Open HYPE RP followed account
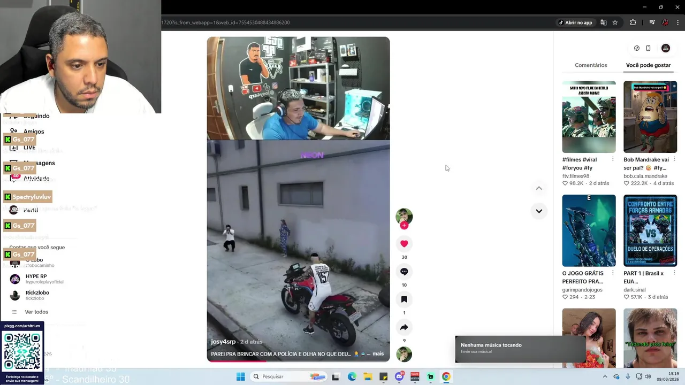 [37, 279]
